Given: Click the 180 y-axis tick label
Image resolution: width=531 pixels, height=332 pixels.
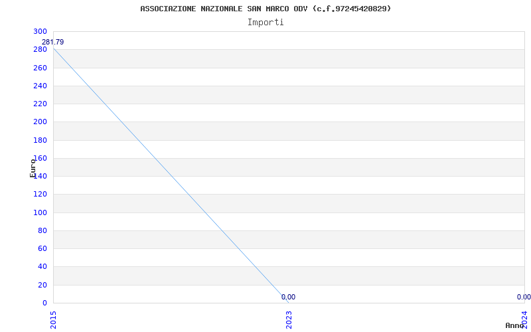Looking at the screenshot, I should click(x=40, y=140).
